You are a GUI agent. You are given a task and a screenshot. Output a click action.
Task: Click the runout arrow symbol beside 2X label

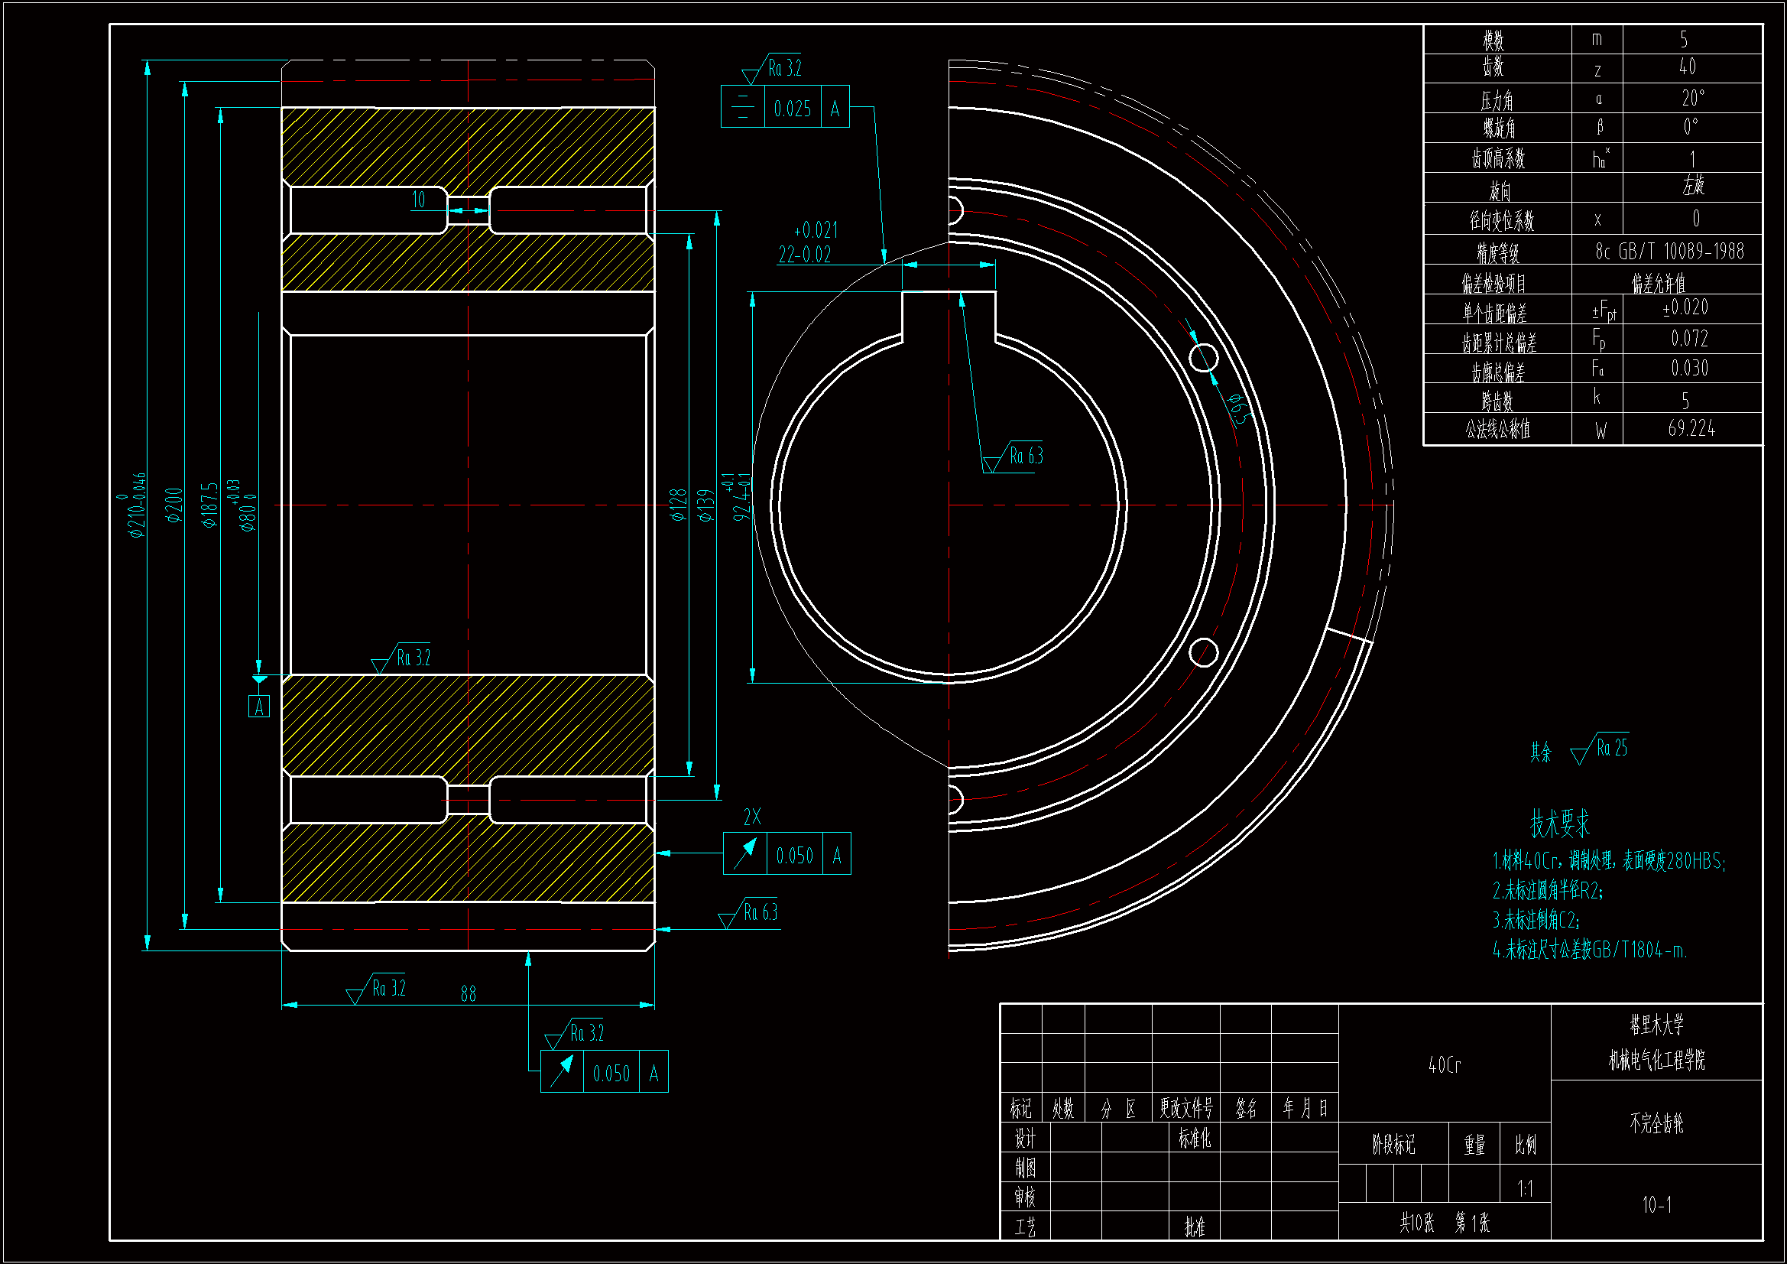point(745,854)
